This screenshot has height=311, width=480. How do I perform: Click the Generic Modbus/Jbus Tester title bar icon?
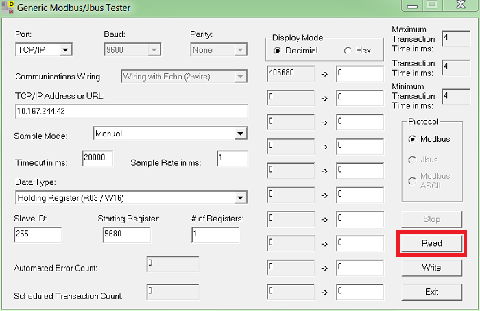(8, 8)
